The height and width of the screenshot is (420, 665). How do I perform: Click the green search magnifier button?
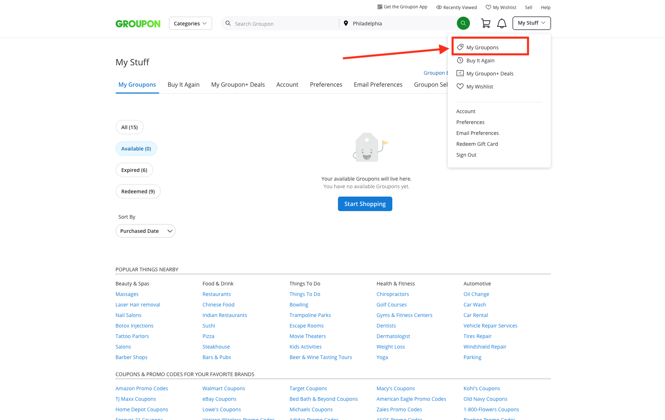point(463,23)
